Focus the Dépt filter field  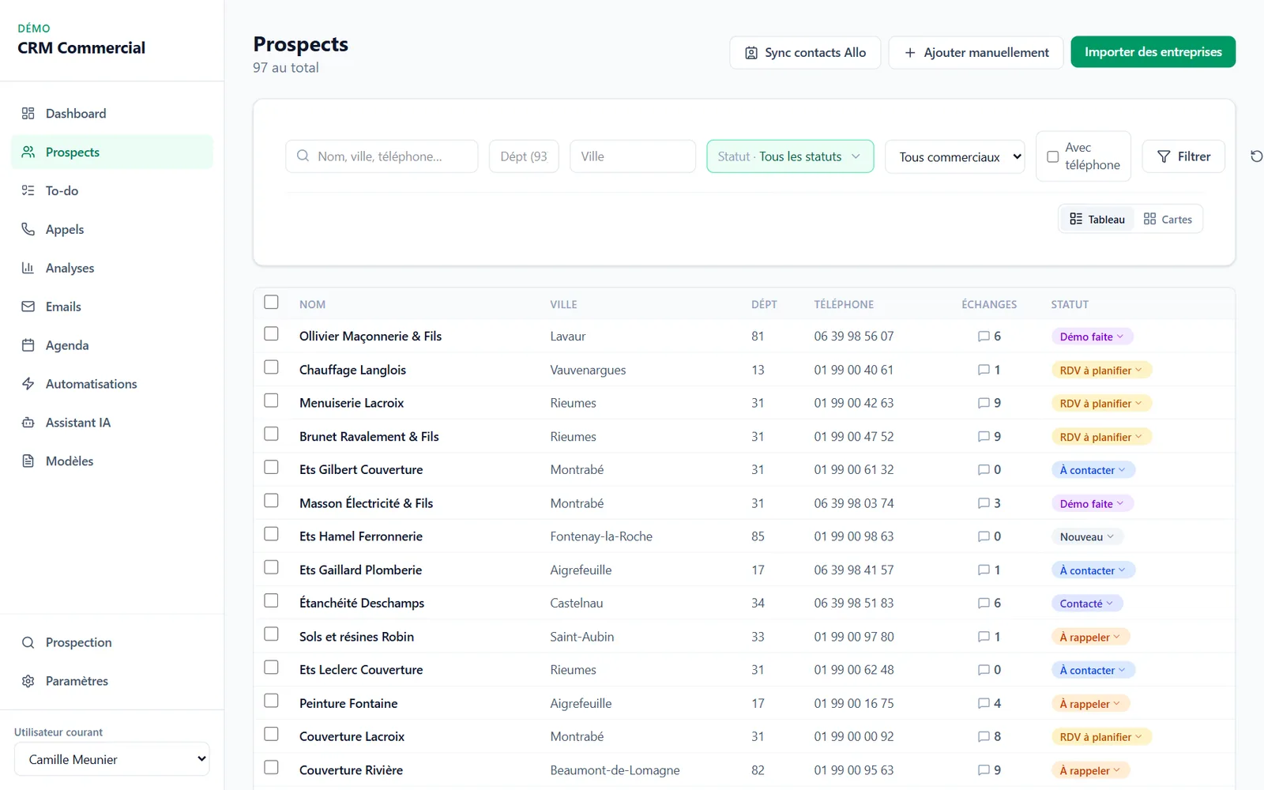pyautogui.click(x=524, y=156)
